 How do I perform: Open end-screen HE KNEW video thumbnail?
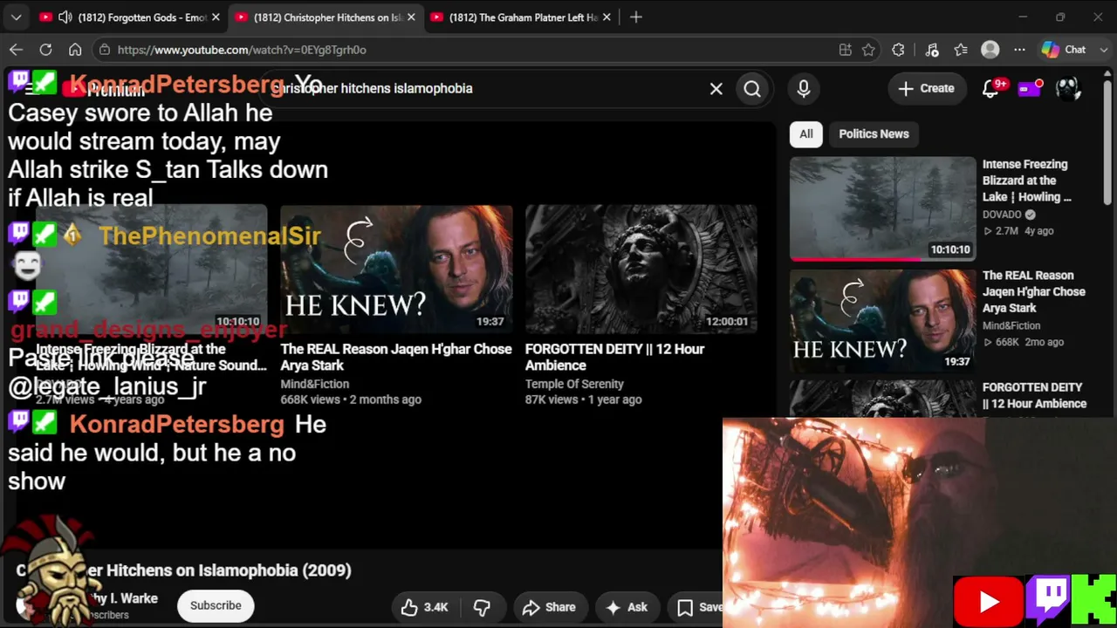396,270
